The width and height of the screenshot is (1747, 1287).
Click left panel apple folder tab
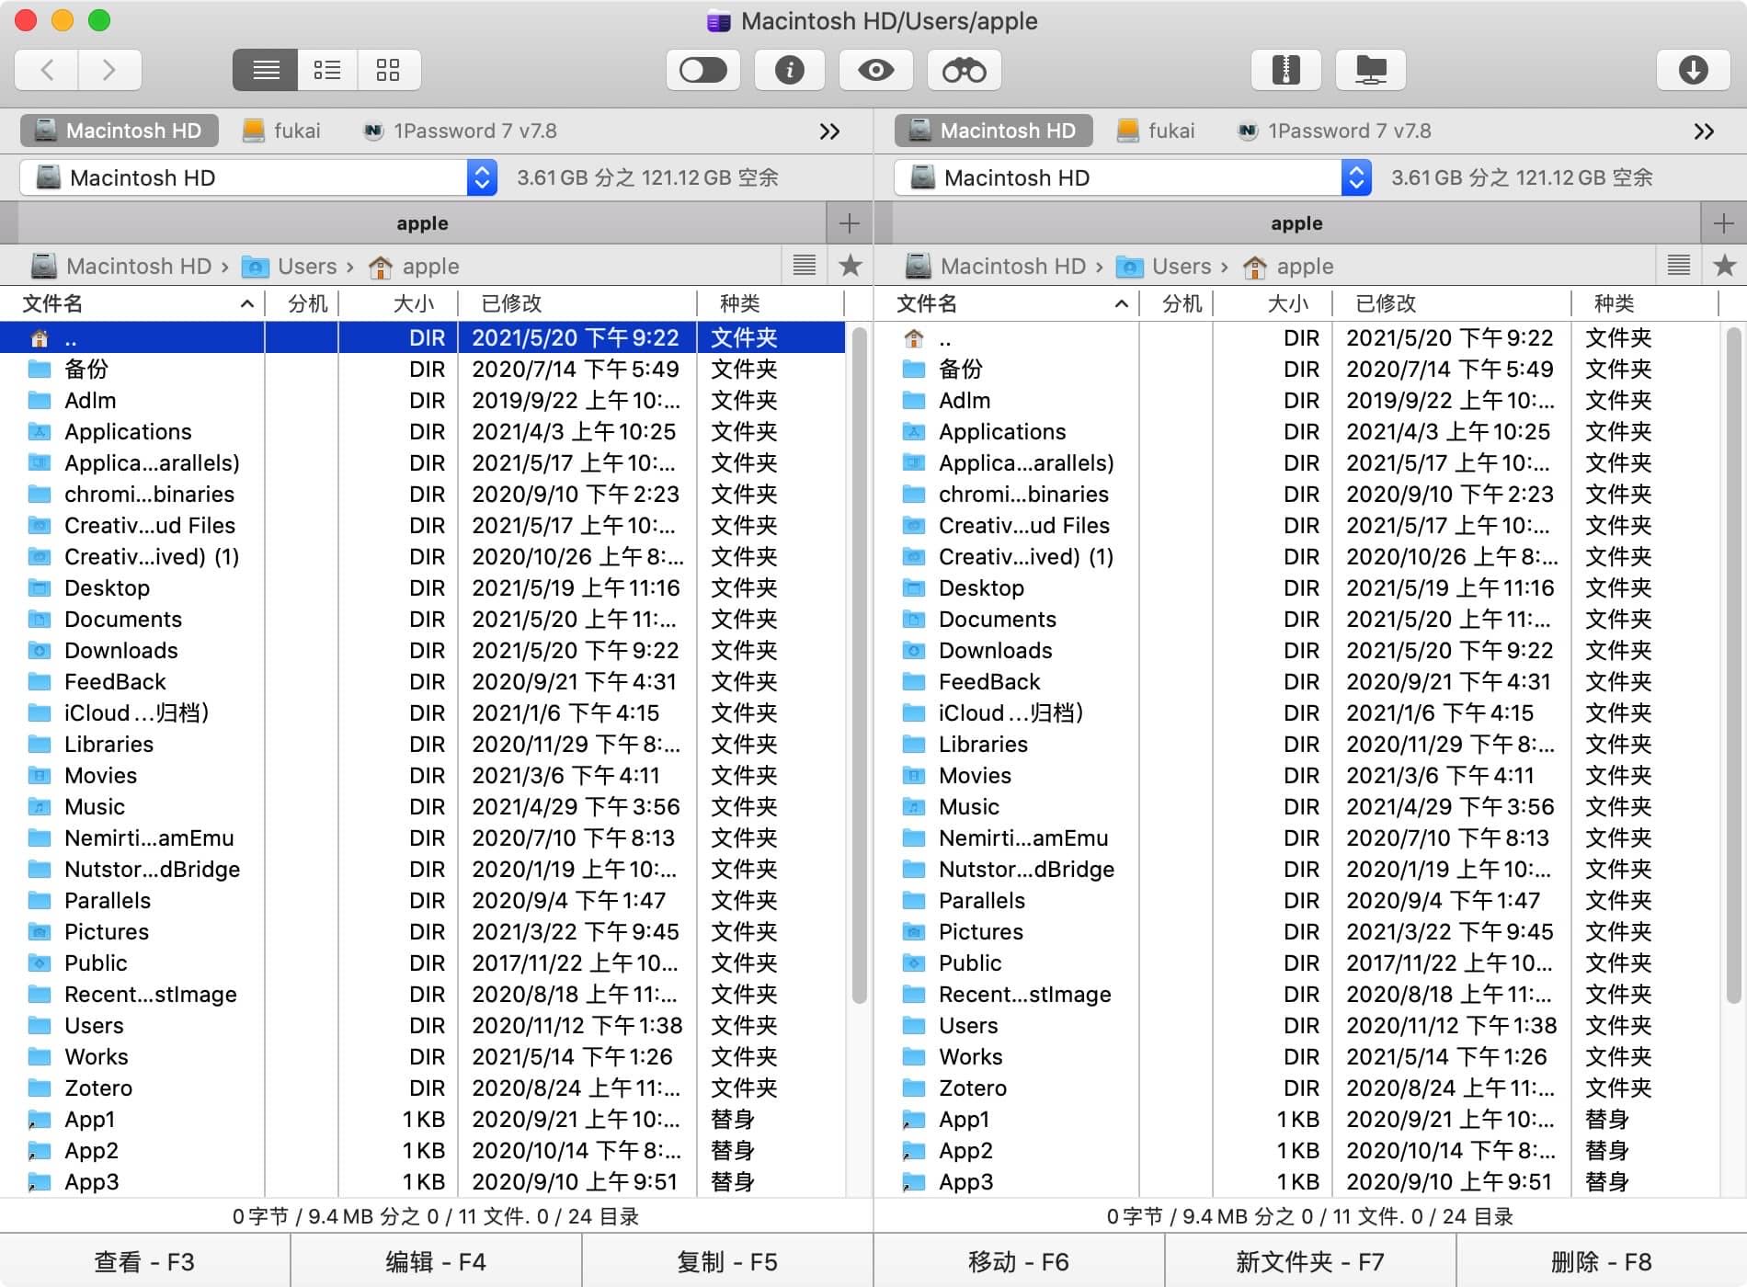pos(422,223)
